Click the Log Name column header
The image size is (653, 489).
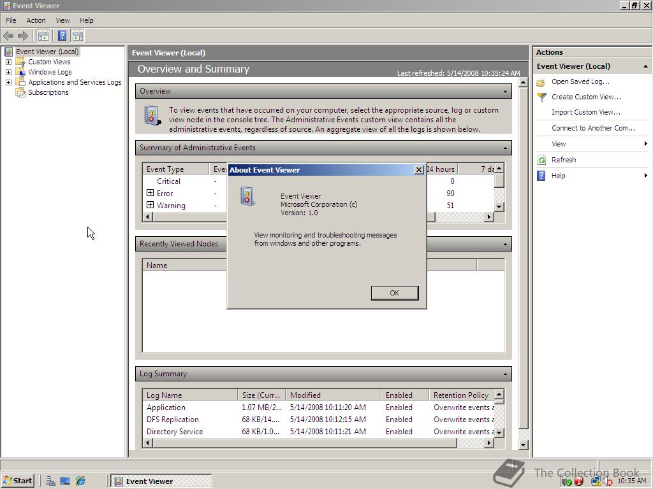pos(190,395)
